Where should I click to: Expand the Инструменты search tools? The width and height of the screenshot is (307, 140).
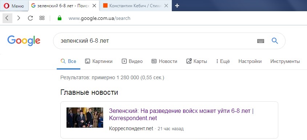(x=285, y=61)
